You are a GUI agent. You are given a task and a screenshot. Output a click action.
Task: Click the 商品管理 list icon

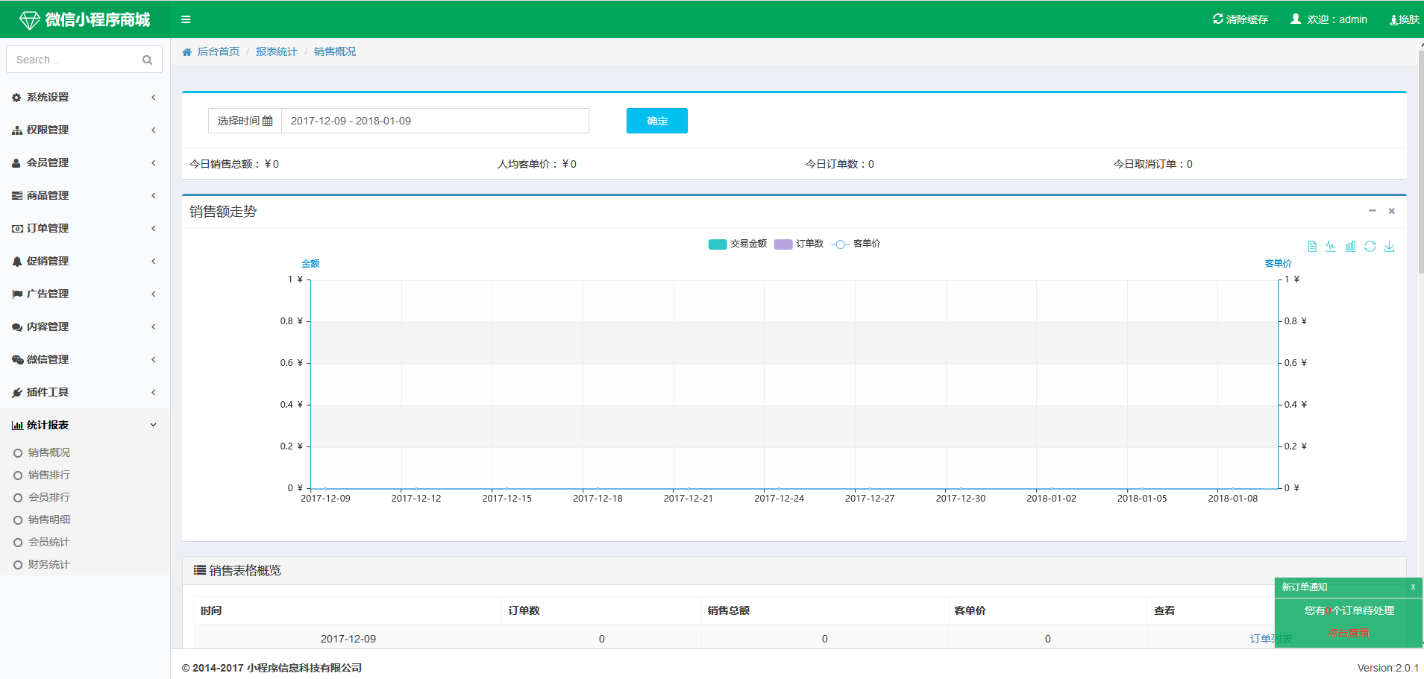[x=16, y=196]
